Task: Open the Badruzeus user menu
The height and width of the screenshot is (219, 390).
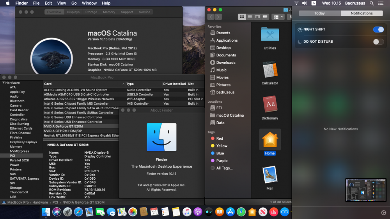Action: point(355,3)
